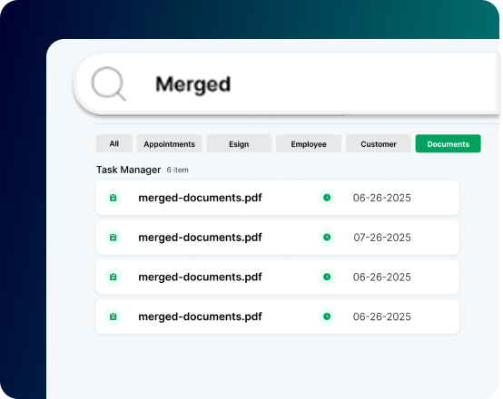Select the Customer filter tab
This screenshot has height=399, width=503.
[x=379, y=143]
